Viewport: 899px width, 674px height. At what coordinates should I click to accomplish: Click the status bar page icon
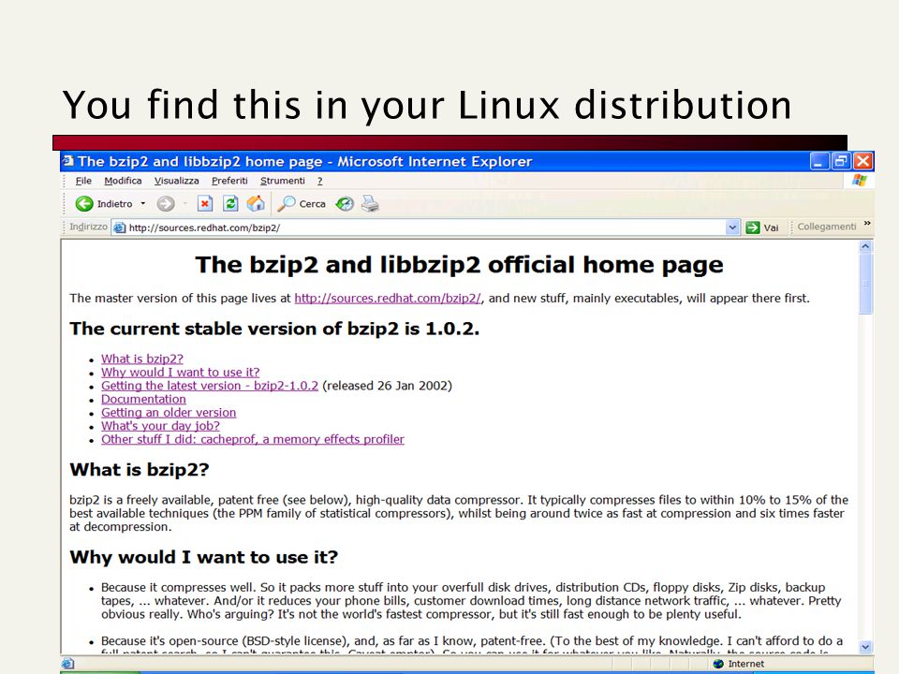pos(67,664)
